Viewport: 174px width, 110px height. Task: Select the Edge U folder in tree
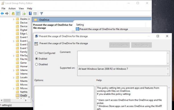point(22,33)
